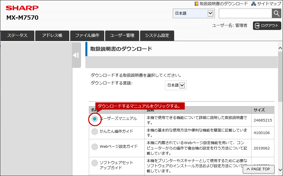Open the アドレス帳 tab
The image size is (283, 176).
click(52, 36)
